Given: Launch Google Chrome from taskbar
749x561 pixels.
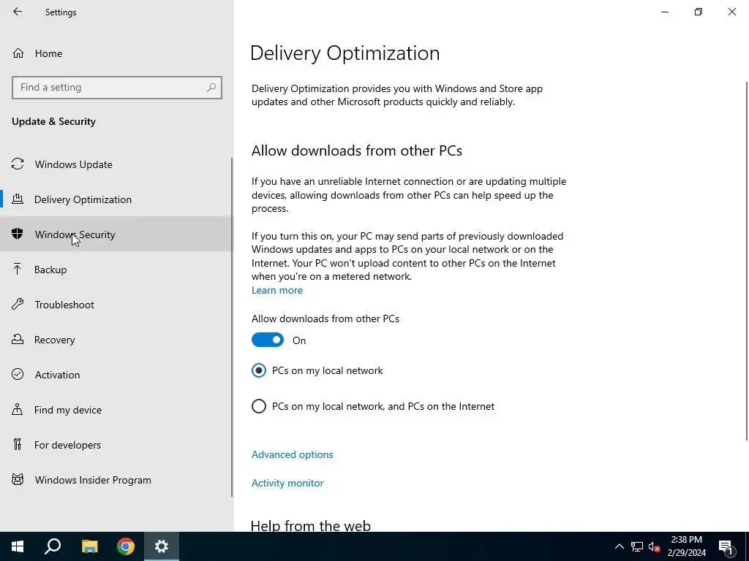Looking at the screenshot, I should (x=126, y=546).
